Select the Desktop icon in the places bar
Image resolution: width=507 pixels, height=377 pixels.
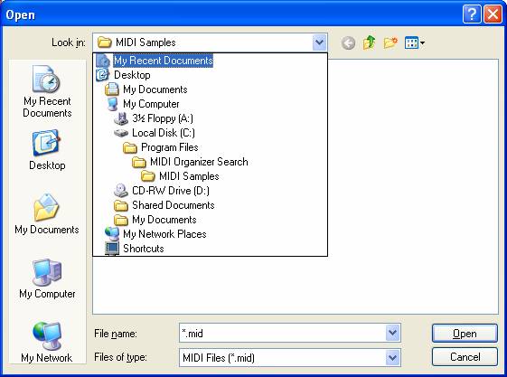point(47,150)
